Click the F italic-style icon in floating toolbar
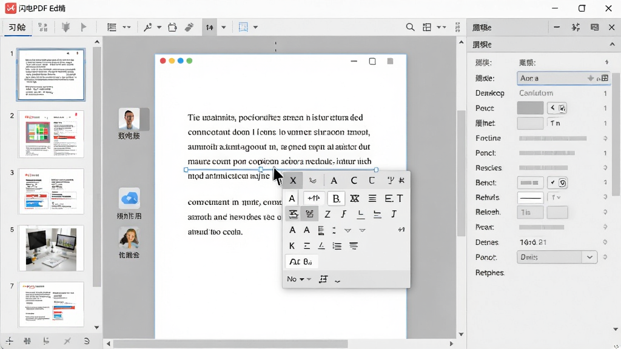Viewport: 621px width, 349px height. pyautogui.click(x=343, y=214)
